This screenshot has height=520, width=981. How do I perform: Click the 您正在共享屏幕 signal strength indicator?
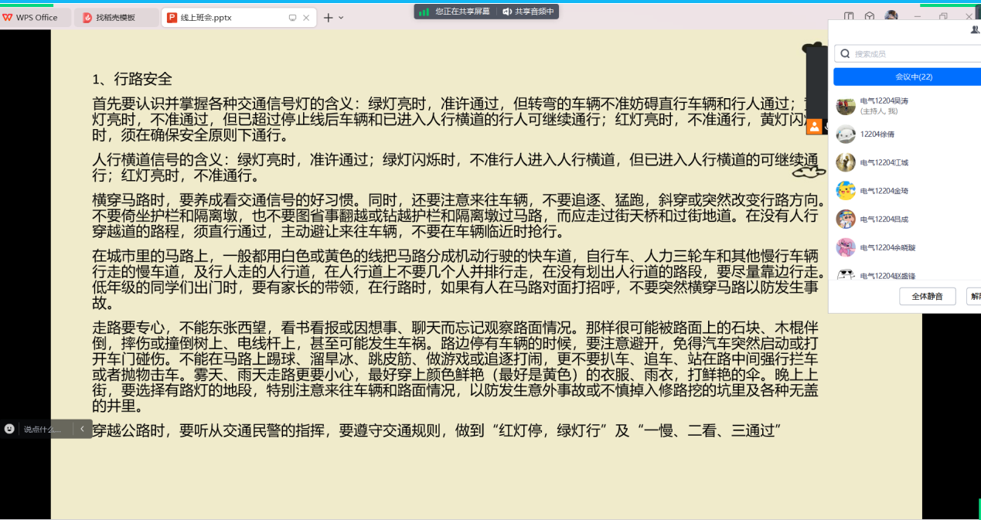424,12
